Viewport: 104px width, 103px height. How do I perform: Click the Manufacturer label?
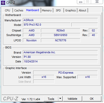[13, 20]
